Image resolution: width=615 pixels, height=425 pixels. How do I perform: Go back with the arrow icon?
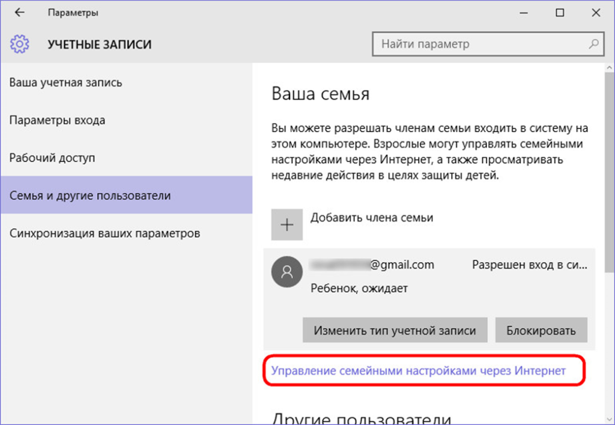[19, 13]
